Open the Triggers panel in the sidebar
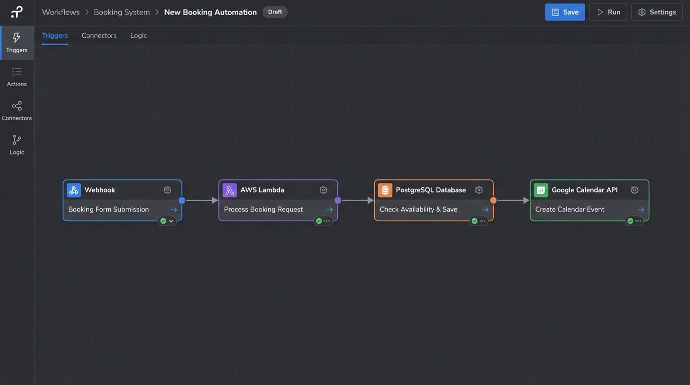 click(x=17, y=42)
